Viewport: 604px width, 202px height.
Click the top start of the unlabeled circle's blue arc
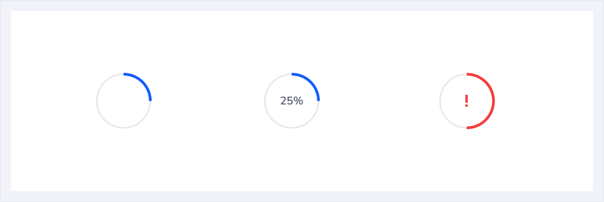point(125,74)
